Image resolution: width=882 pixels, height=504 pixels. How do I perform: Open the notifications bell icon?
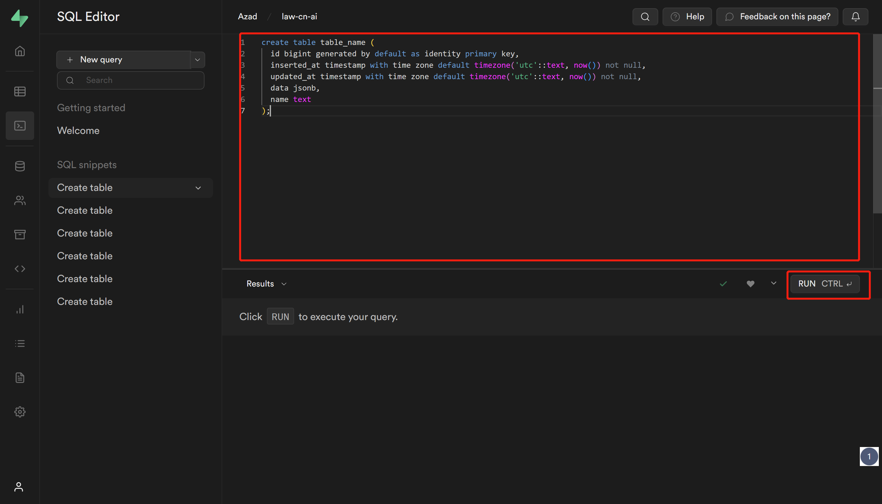pyautogui.click(x=855, y=16)
